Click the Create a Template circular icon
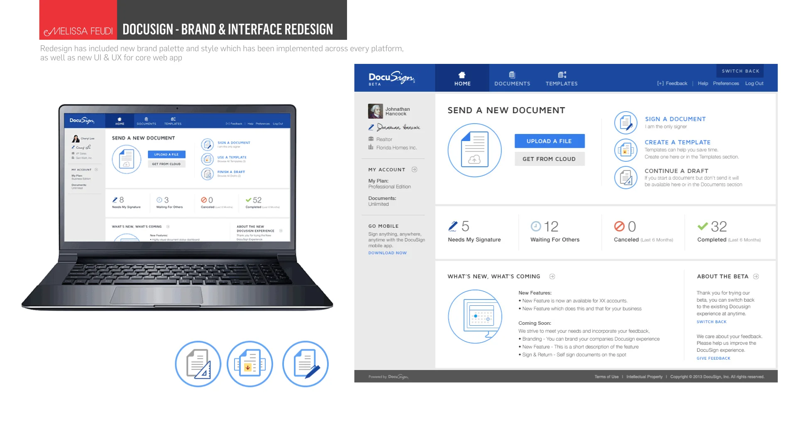 (x=626, y=150)
